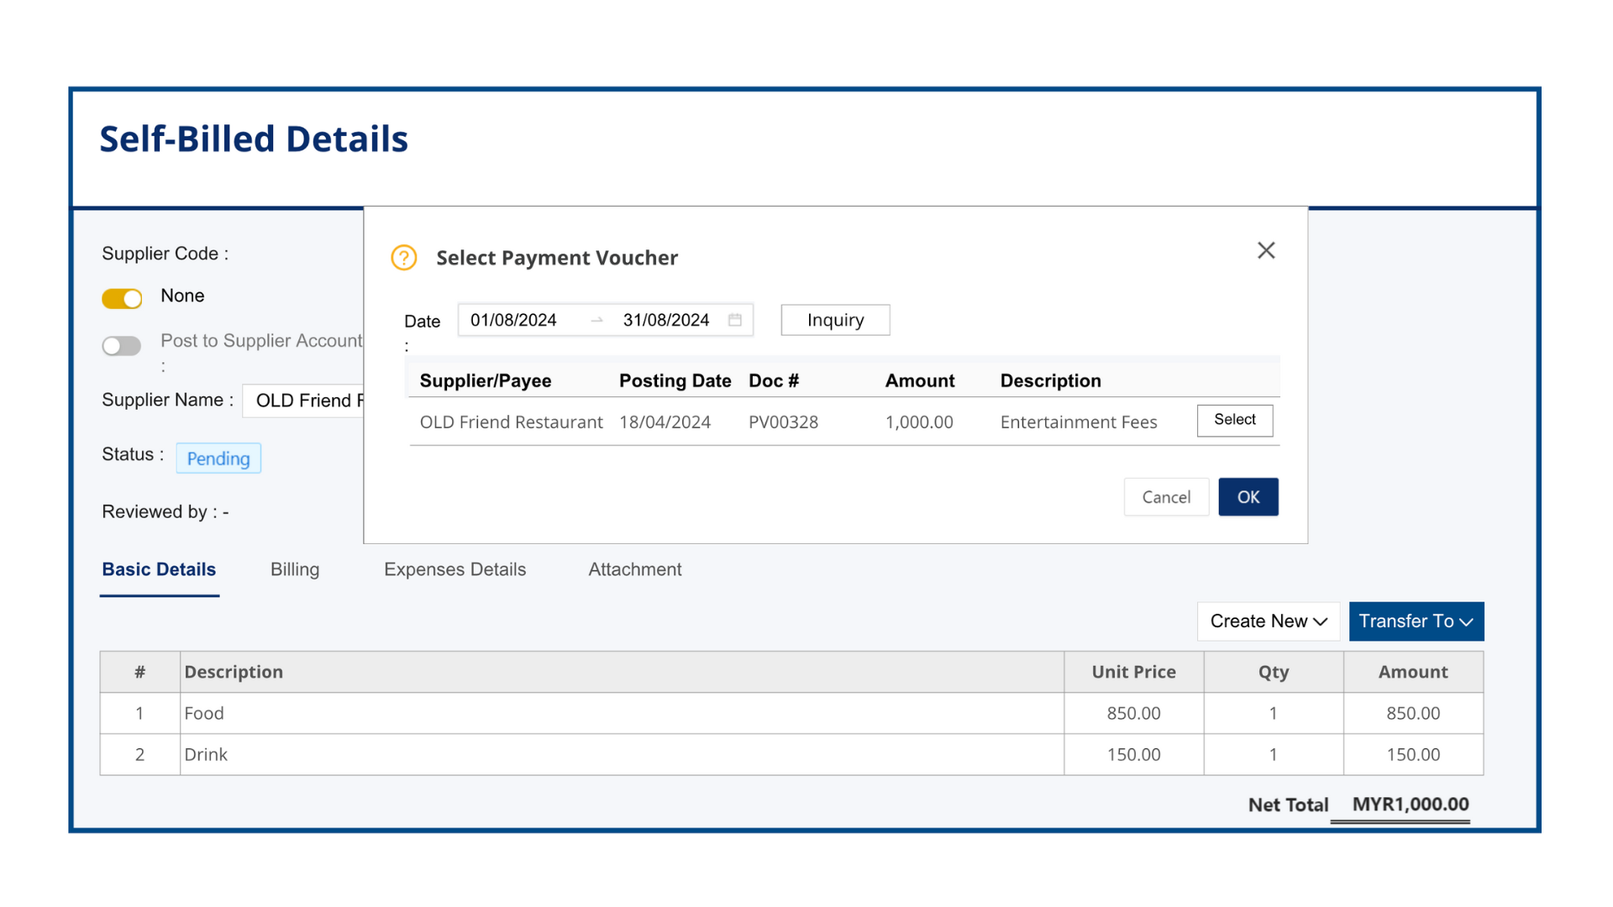Image resolution: width=1613 pixels, height=907 pixels.
Task: Switch to the Expenses Details tab
Action: pos(454,569)
